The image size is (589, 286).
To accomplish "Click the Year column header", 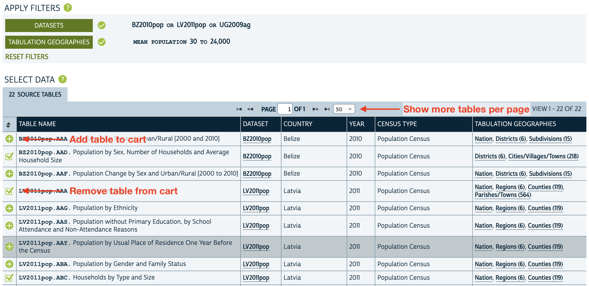I will (x=361, y=124).
